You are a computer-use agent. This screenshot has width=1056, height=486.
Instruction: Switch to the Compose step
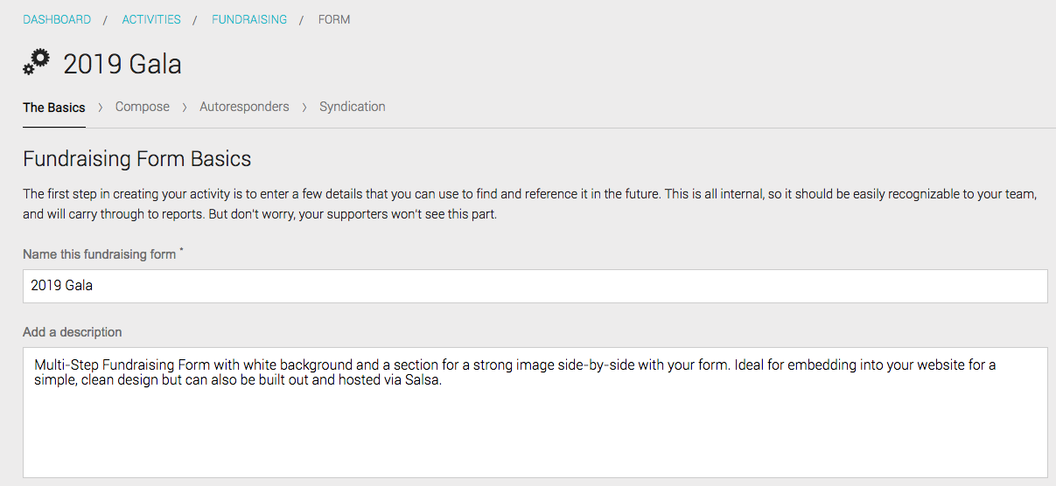tap(143, 107)
